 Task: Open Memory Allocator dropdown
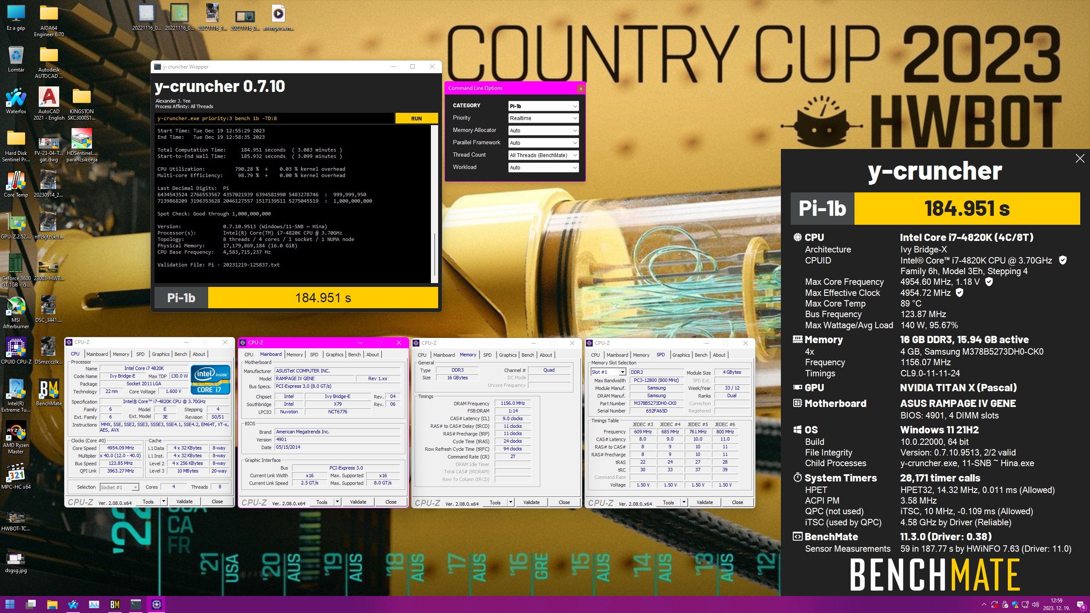click(x=543, y=131)
